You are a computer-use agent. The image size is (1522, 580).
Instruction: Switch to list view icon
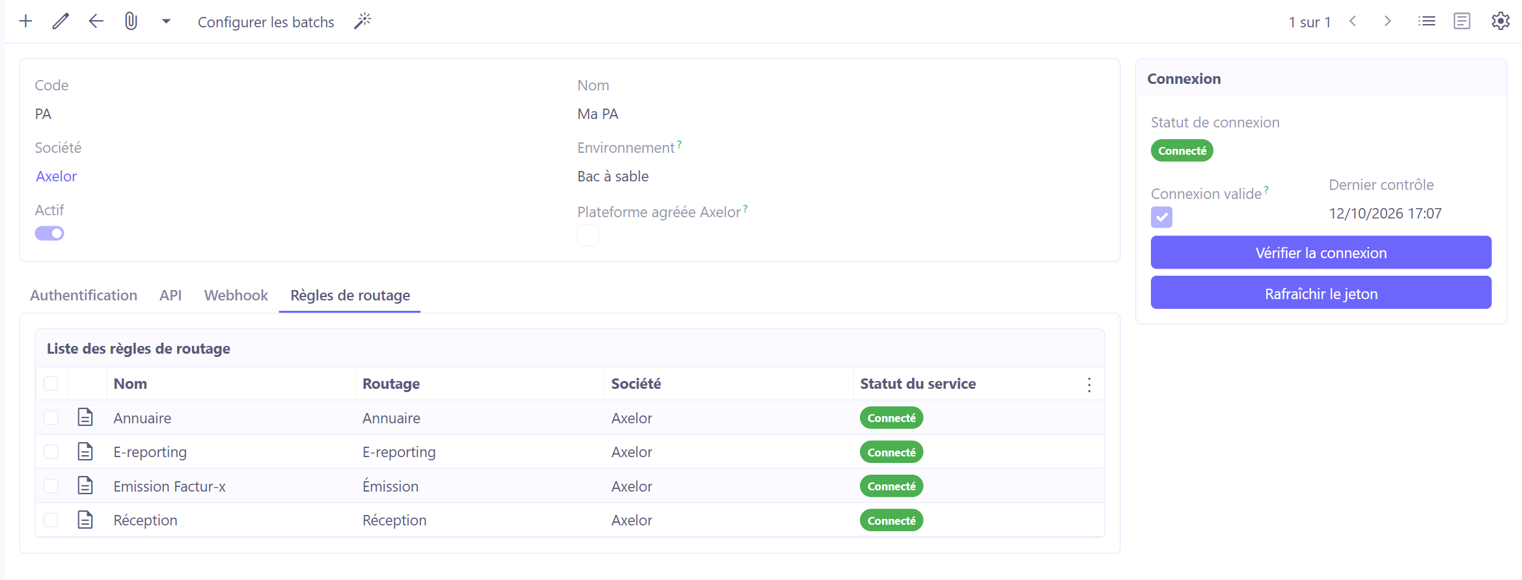coord(1427,21)
